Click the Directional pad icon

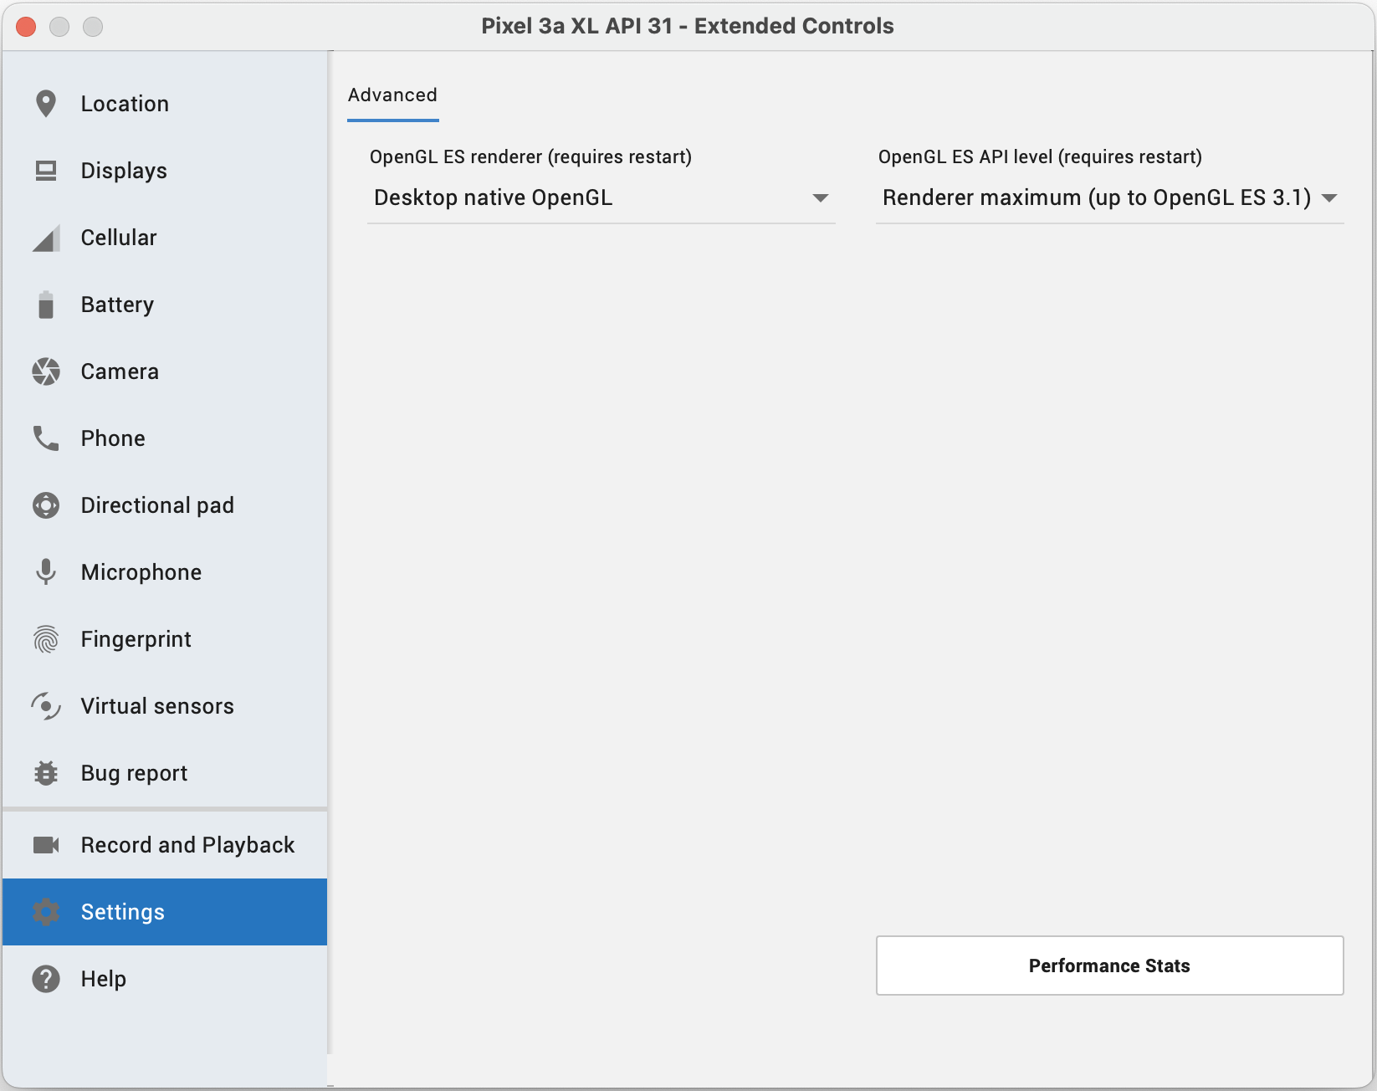pyautogui.click(x=46, y=505)
